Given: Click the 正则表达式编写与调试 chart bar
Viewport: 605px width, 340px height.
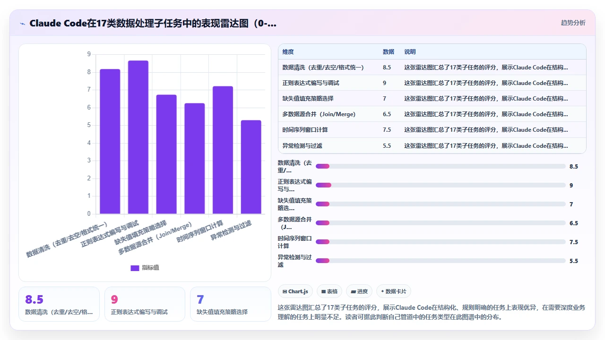Looking at the screenshot, I should pos(138,137).
